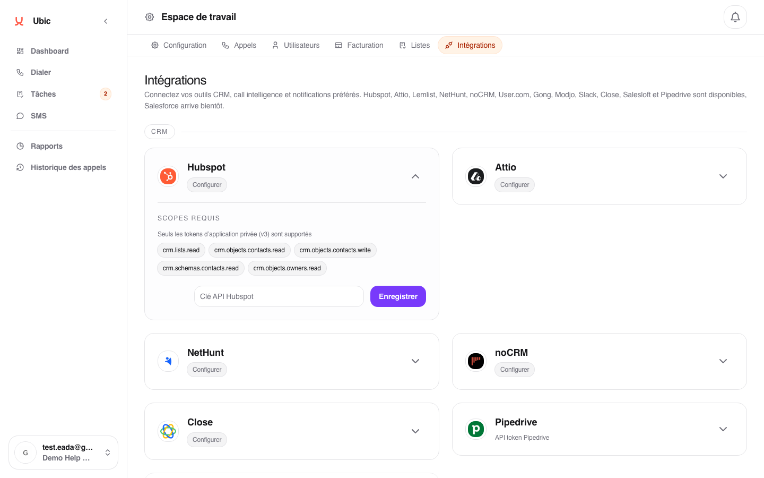Open the Utilisateurs tab
This screenshot has width=764, height=478.
tap(296, 45)
